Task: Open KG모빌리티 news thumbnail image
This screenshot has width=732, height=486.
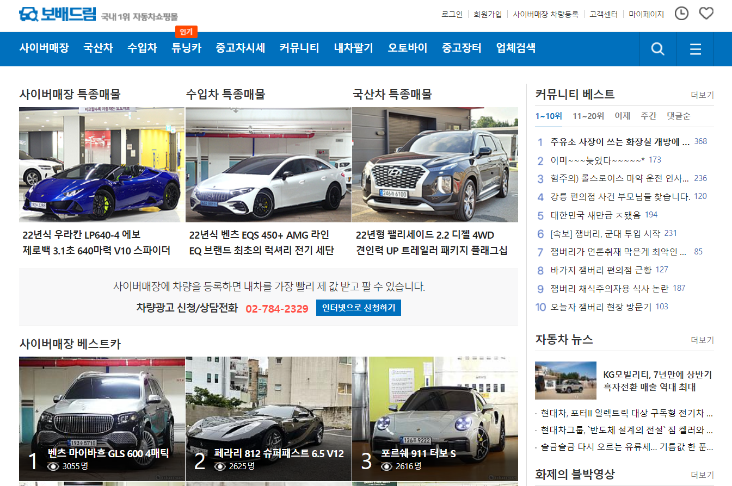Action: coord(565,381)
